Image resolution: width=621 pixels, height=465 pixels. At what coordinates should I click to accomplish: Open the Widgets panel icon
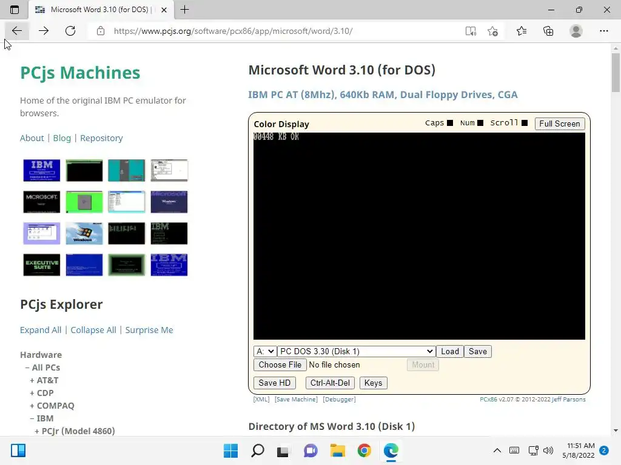point(18,450)
